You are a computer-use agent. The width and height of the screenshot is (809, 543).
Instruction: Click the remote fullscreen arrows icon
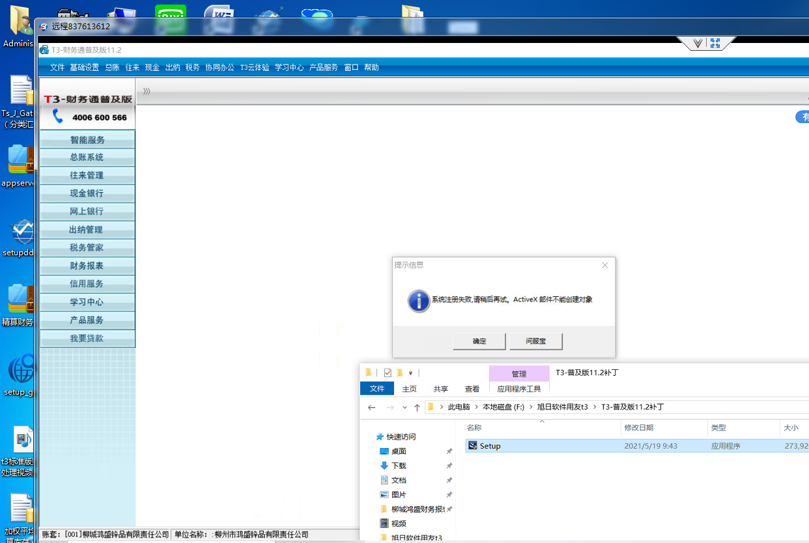tap(715, 43)
